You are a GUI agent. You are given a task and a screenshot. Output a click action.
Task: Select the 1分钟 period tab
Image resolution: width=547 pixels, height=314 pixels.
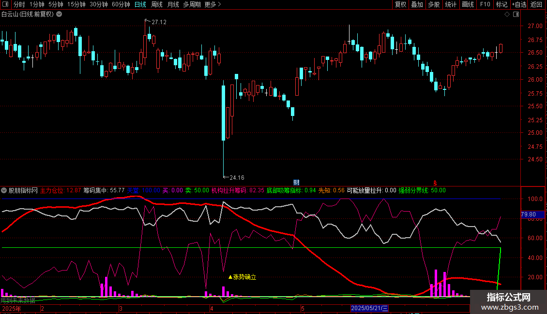(37, 4)
